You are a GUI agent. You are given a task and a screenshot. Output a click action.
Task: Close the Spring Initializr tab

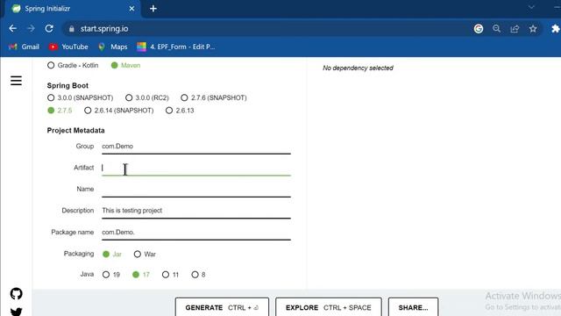click(131, 9)
